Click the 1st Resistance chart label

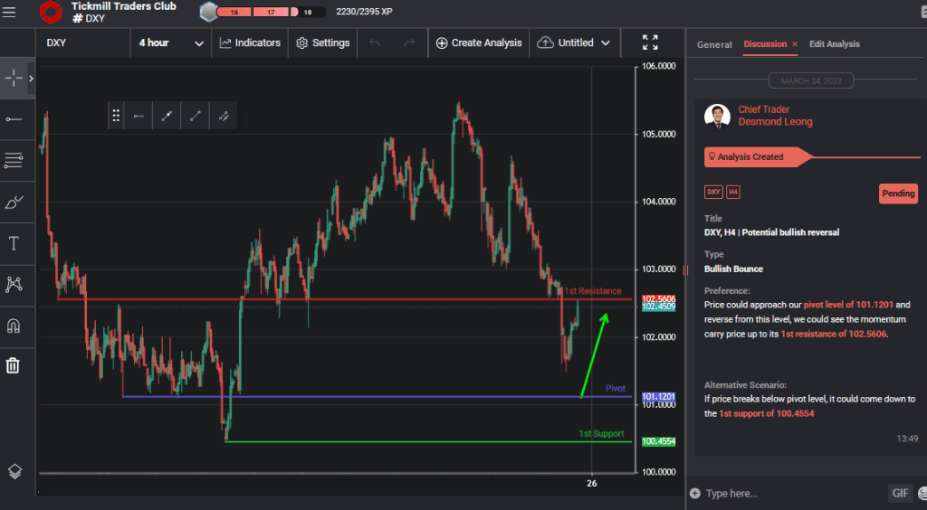point(592,291)
